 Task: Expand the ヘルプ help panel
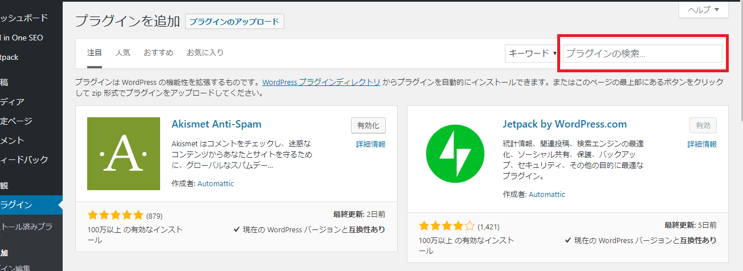click(704, 10)
